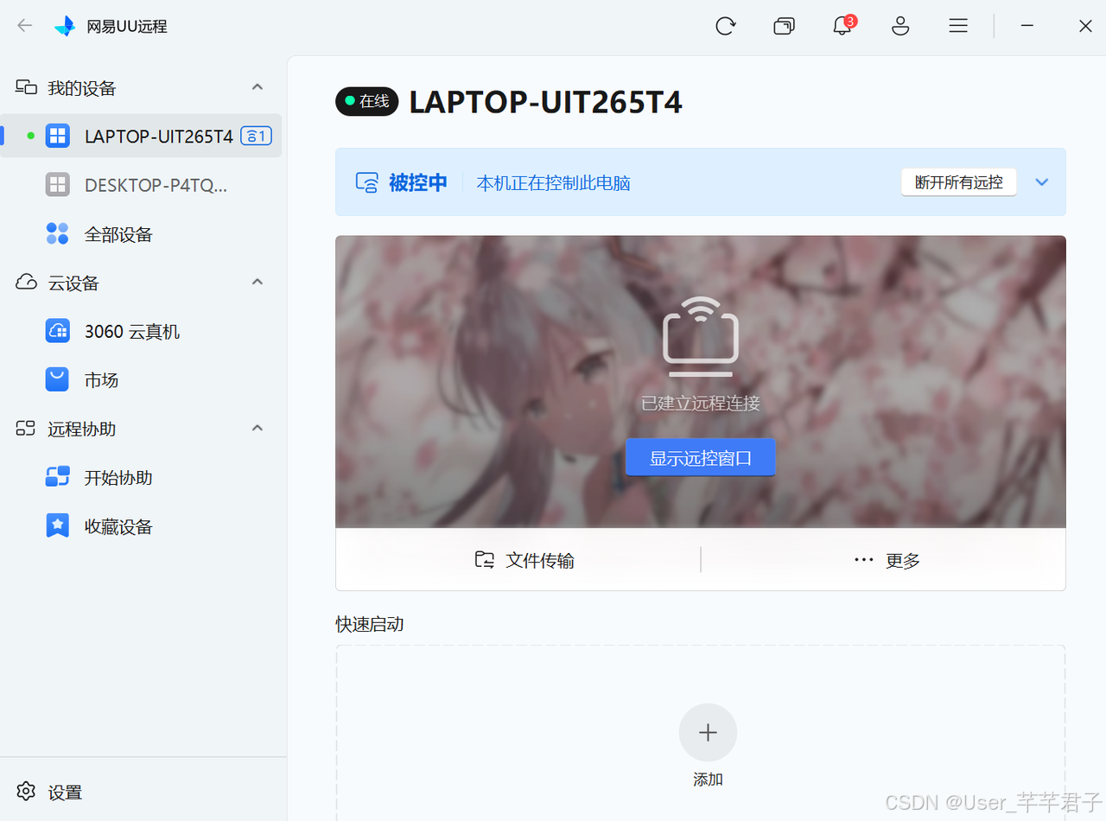Image resolution: width=1106 pixels, height=821 pixels.
Task: Click the three-dot 更多 icon
Action: 864,560
